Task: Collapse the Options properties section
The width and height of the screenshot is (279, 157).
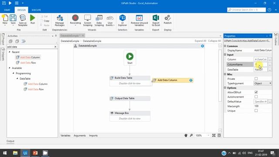Action: [225, 88]
